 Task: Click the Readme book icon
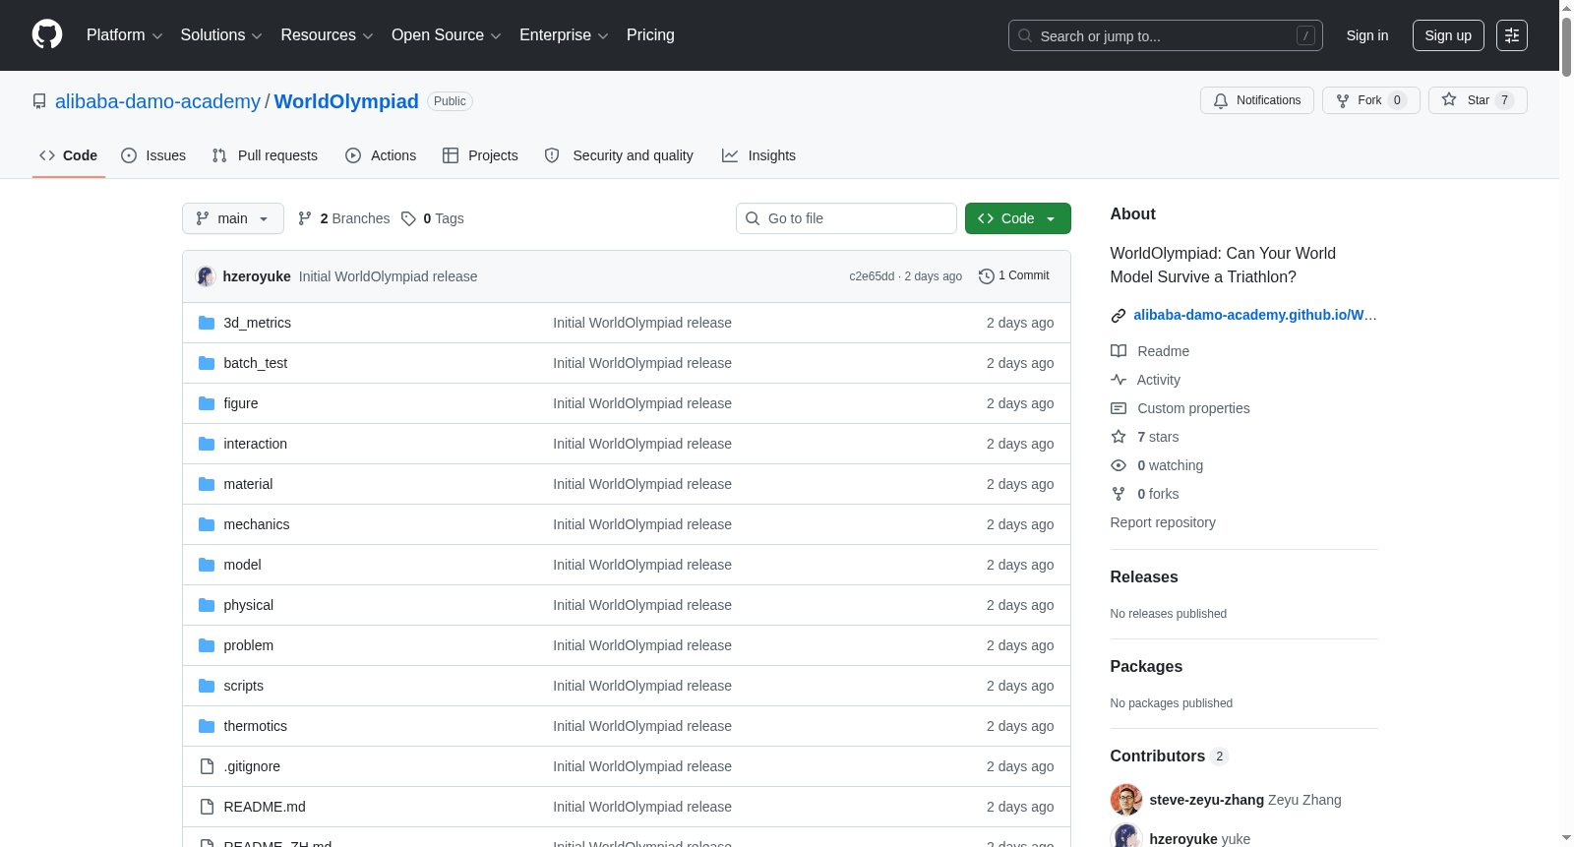tap(1119, 351)
